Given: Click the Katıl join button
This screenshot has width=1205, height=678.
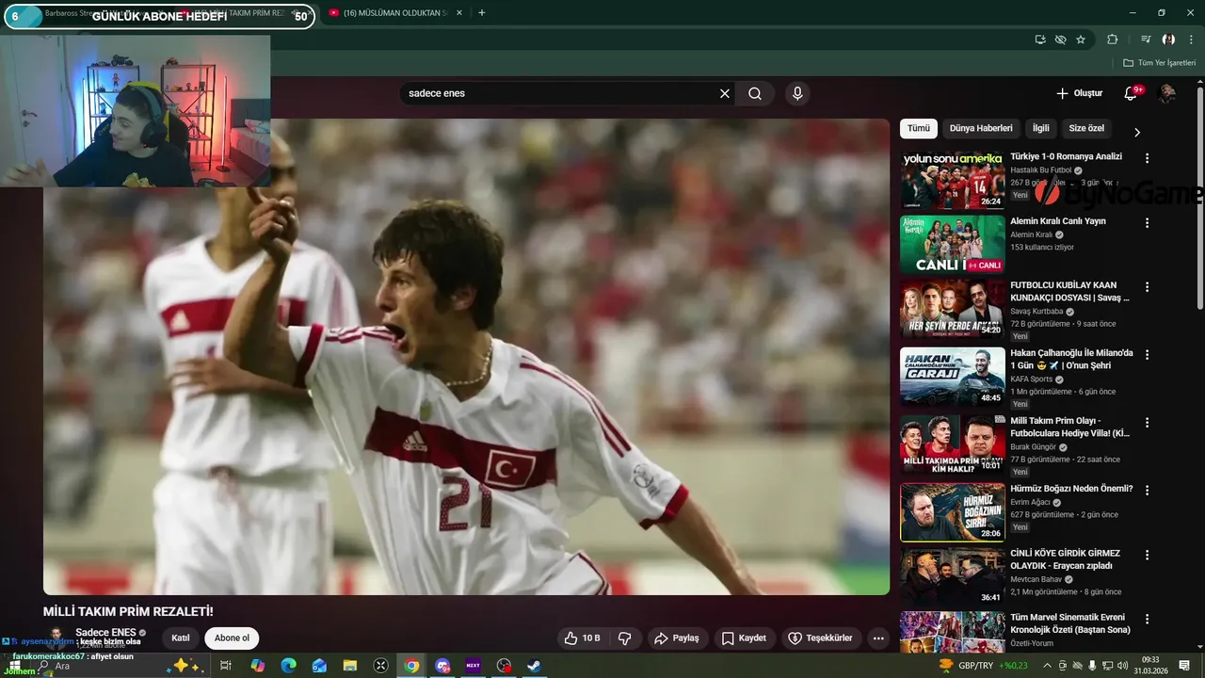Looking at the screenshot, I should (181, 638).
